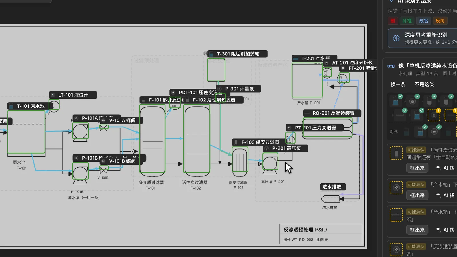
Task: Click the brain icon beside 深度思考重新识别
Action: [x=396, y=38]
